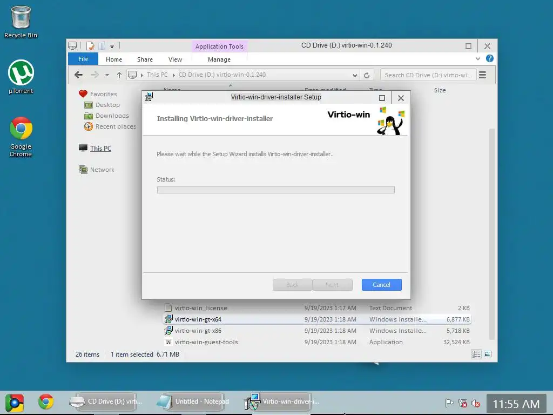Open Chrome pinned in the taskbar

click(46, 401)
